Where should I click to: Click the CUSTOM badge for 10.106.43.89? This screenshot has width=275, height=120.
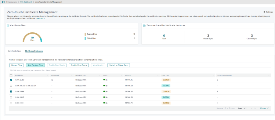point(166,91)
